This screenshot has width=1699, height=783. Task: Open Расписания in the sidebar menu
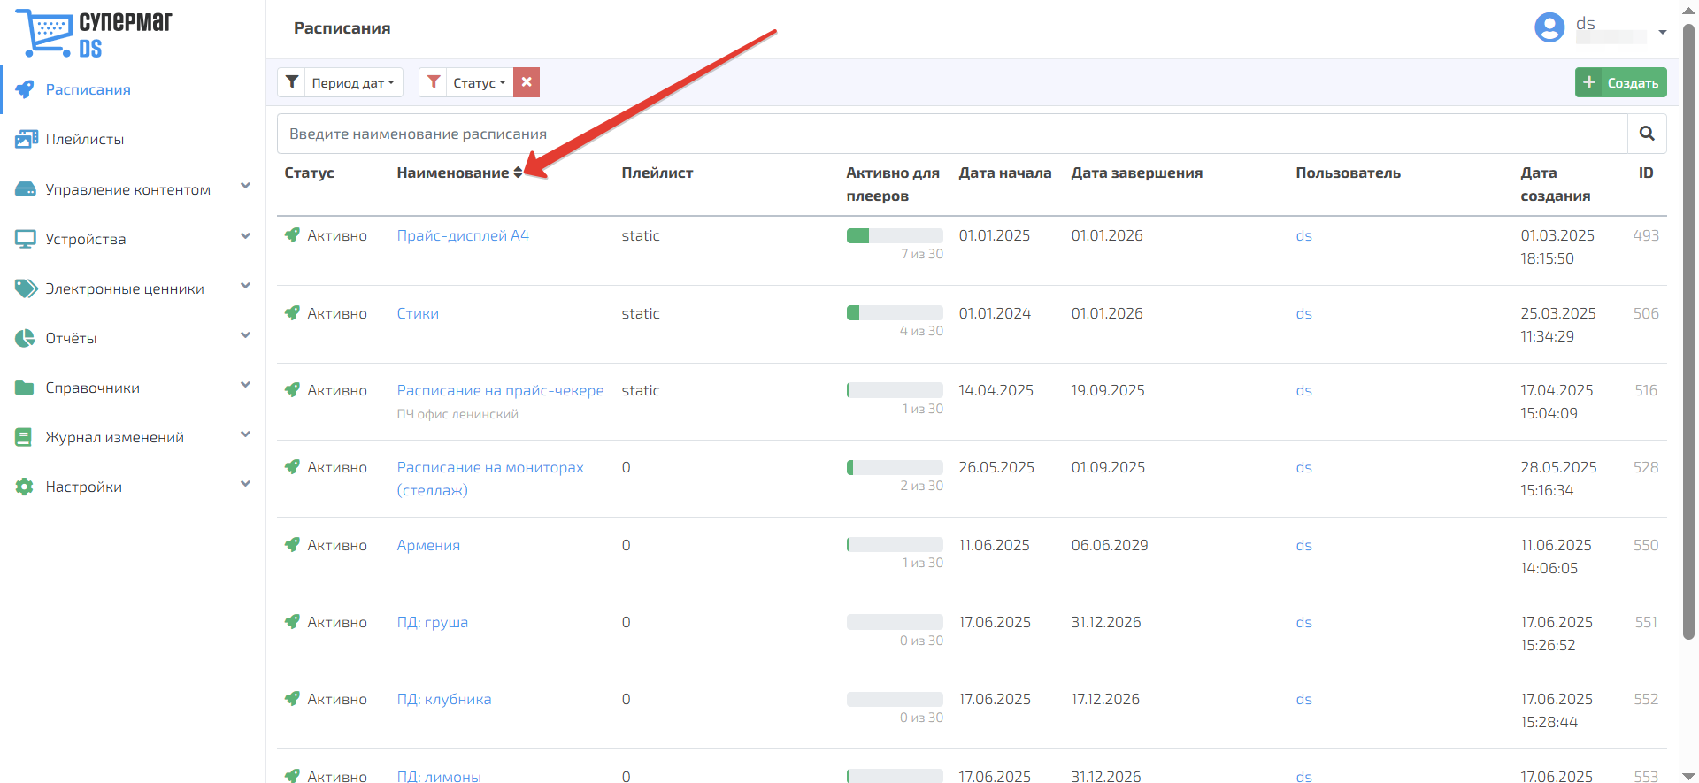(88, 89)
